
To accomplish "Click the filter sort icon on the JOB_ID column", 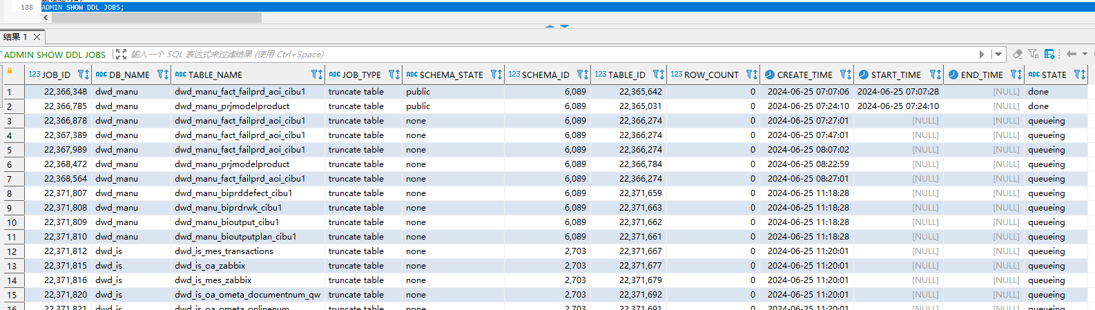I will click(83, 75).
